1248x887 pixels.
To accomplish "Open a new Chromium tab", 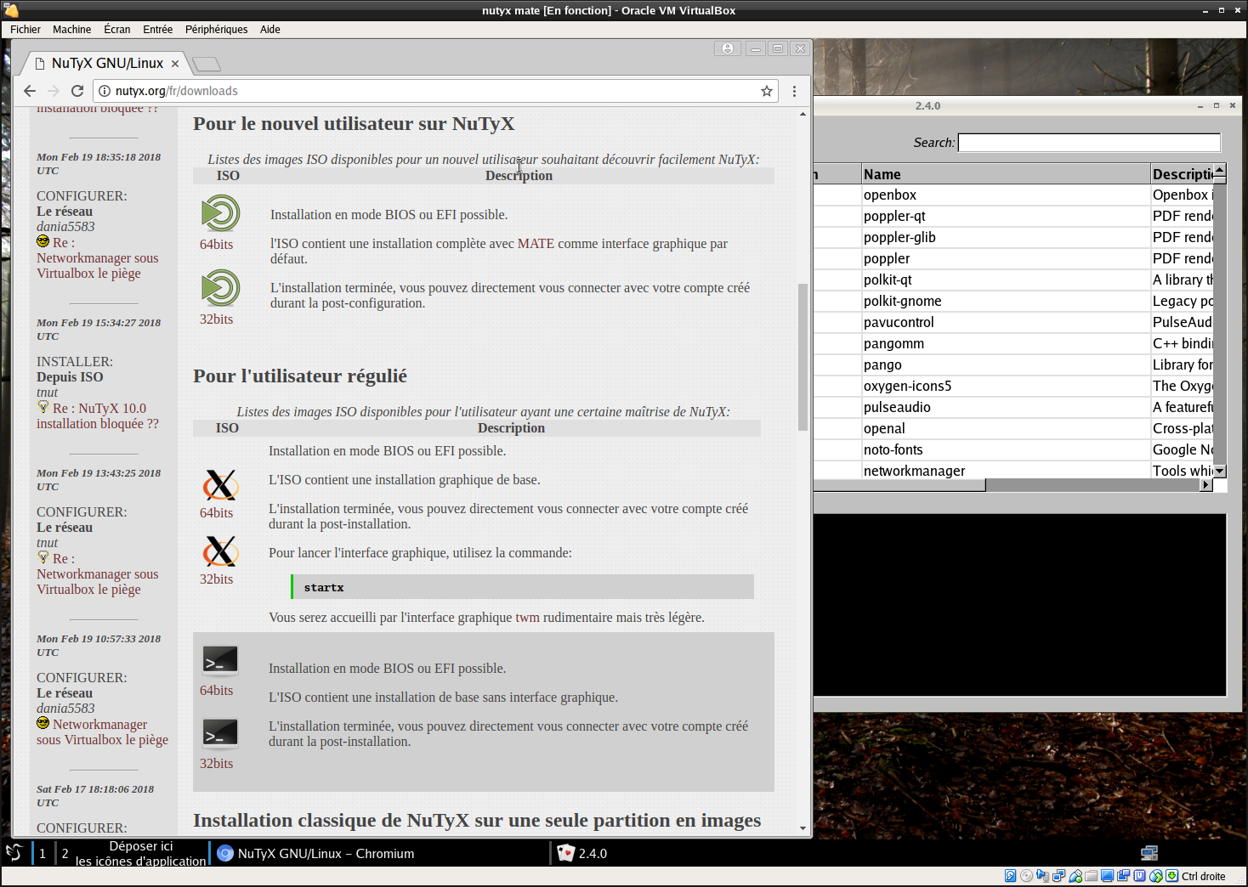I will 207,64.
